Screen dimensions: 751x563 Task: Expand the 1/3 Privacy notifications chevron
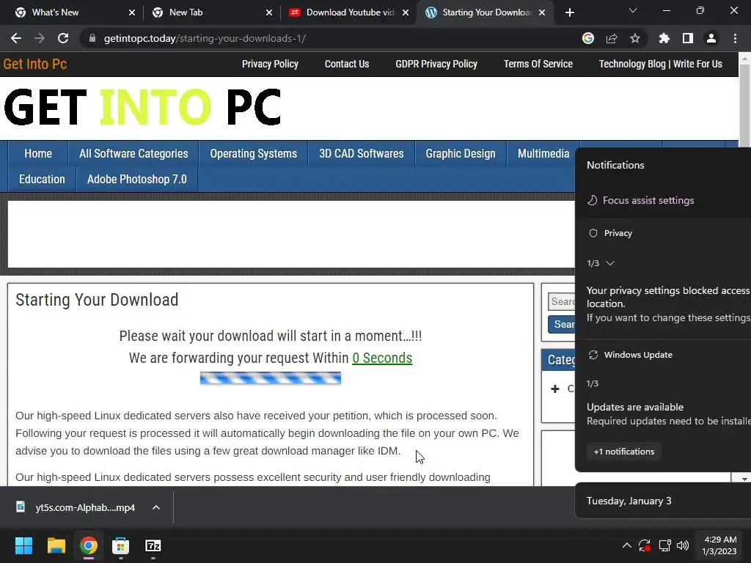[610, 263]
